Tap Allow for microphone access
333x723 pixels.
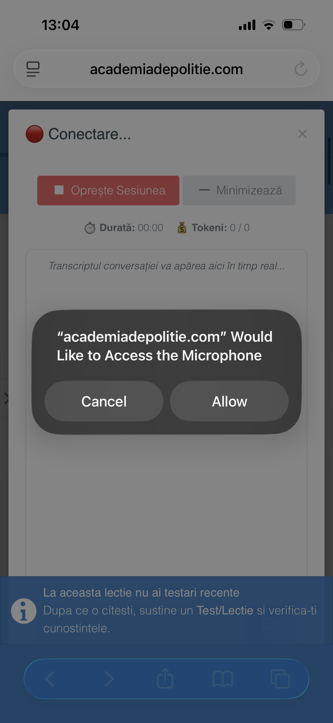tap(229, 401)
